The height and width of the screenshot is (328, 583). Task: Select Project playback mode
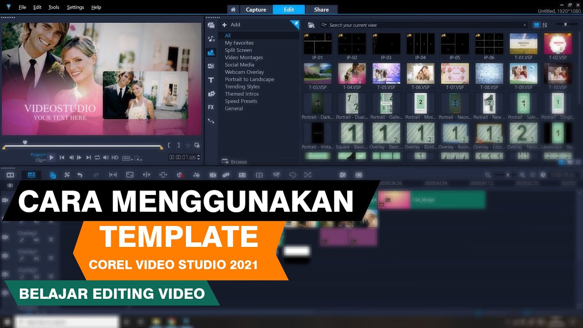click(37, 155)
